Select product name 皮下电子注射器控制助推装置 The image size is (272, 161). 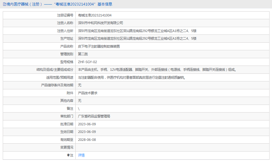[x=99, y=46]
